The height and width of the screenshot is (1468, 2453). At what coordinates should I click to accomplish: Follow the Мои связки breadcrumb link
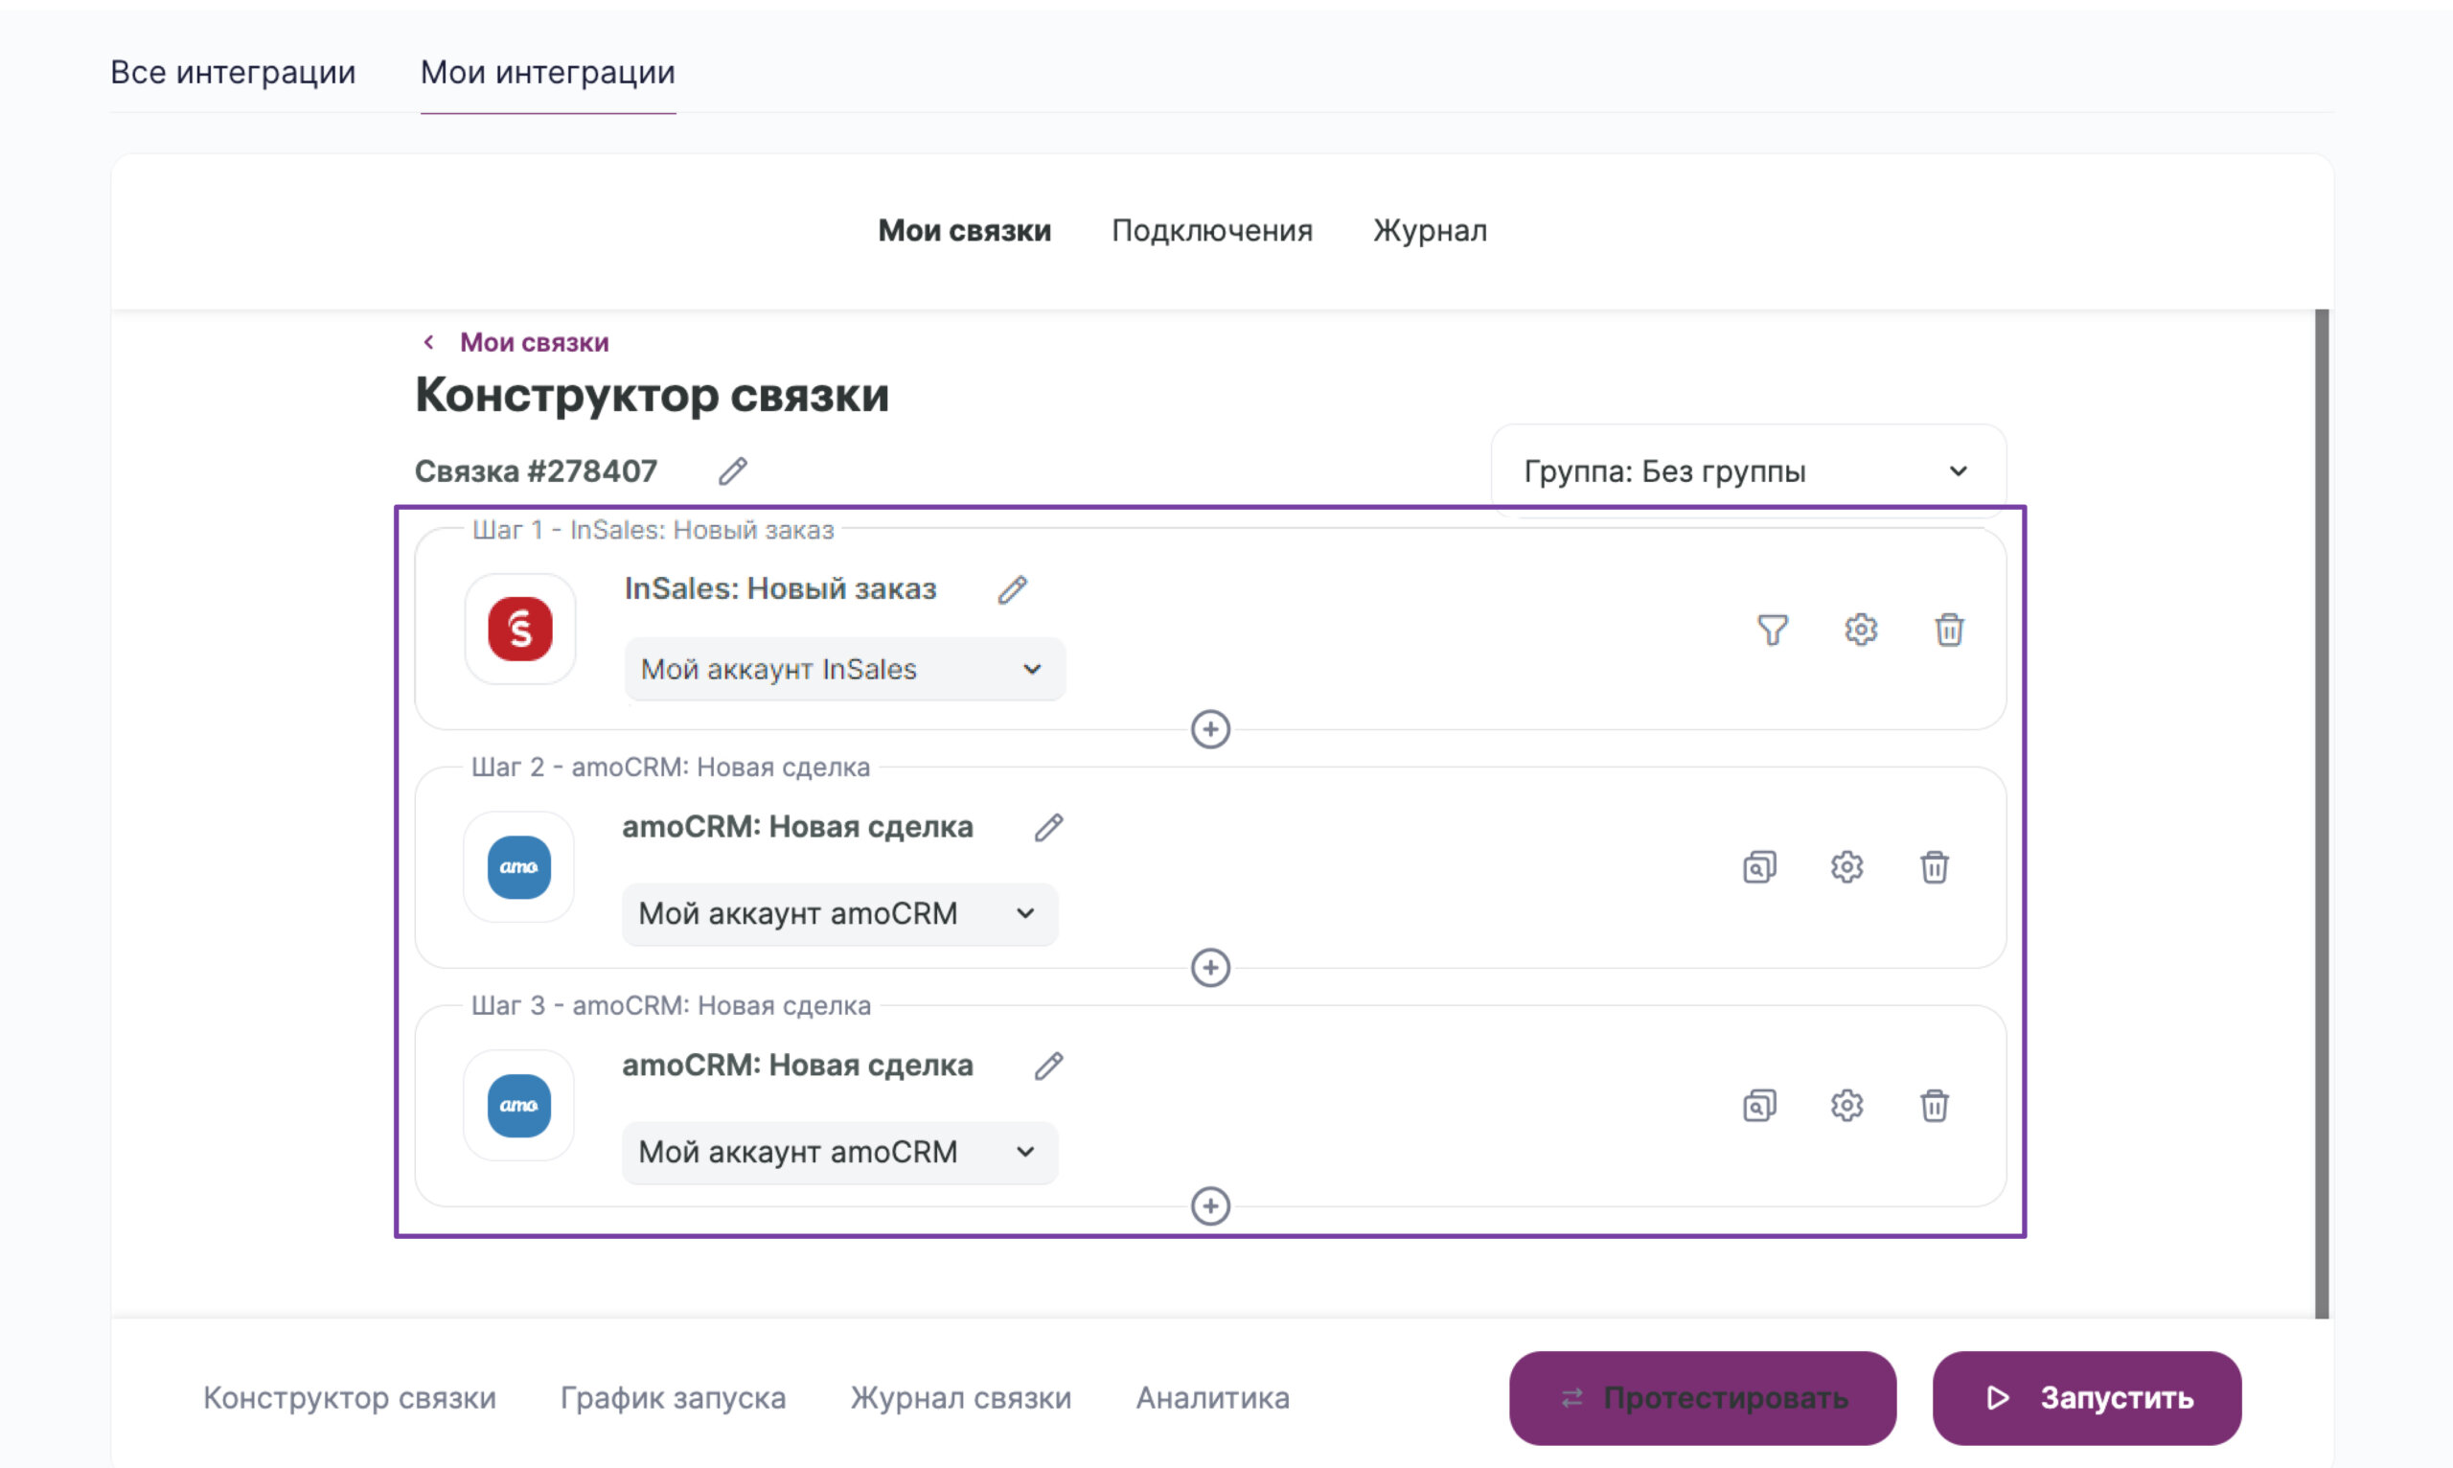pos(534,342)
